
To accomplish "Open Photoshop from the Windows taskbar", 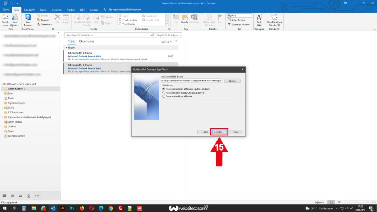I will coord(72,208).
